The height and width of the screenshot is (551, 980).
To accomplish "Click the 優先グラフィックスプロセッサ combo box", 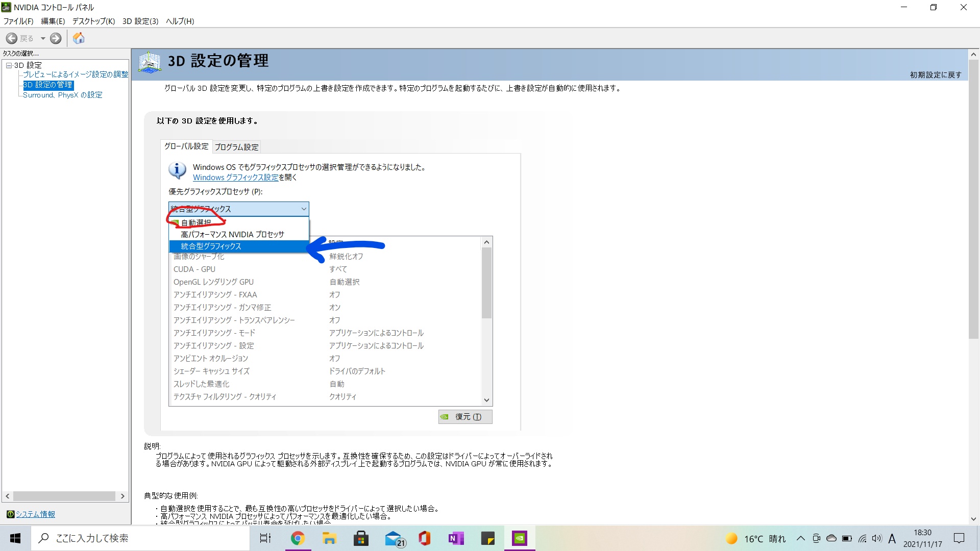I will pyautogui.click(x=239, y=209).
